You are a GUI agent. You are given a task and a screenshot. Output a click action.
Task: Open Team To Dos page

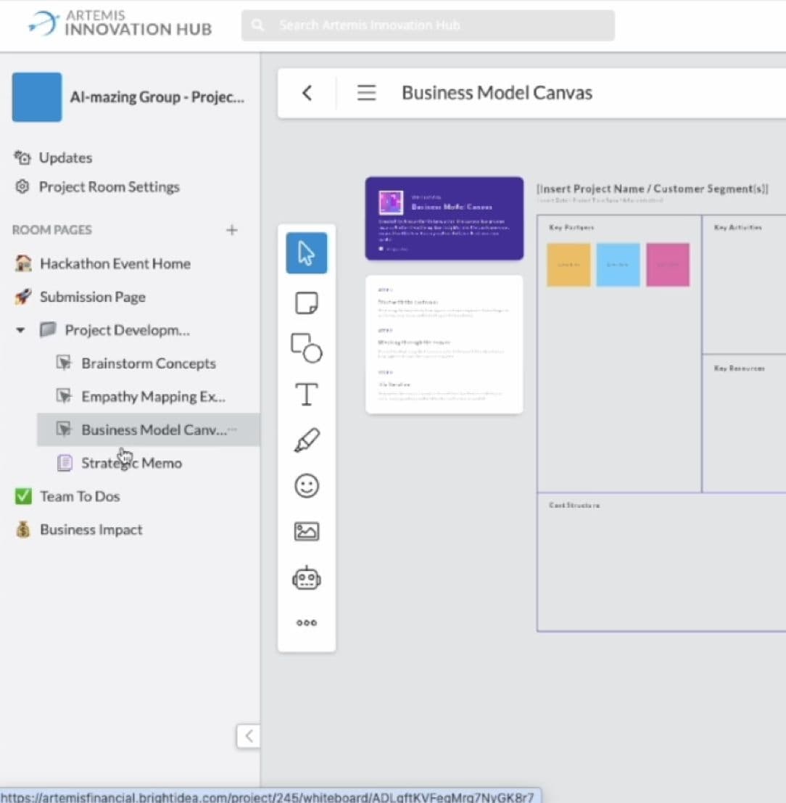tap(80, 495)
